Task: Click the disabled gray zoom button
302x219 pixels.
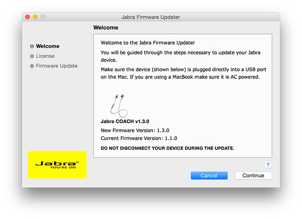Action: click(x=43, y=17)
